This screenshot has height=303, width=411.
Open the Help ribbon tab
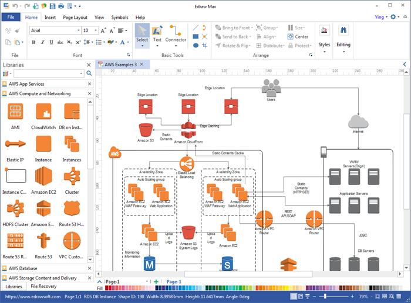point(140,17)
